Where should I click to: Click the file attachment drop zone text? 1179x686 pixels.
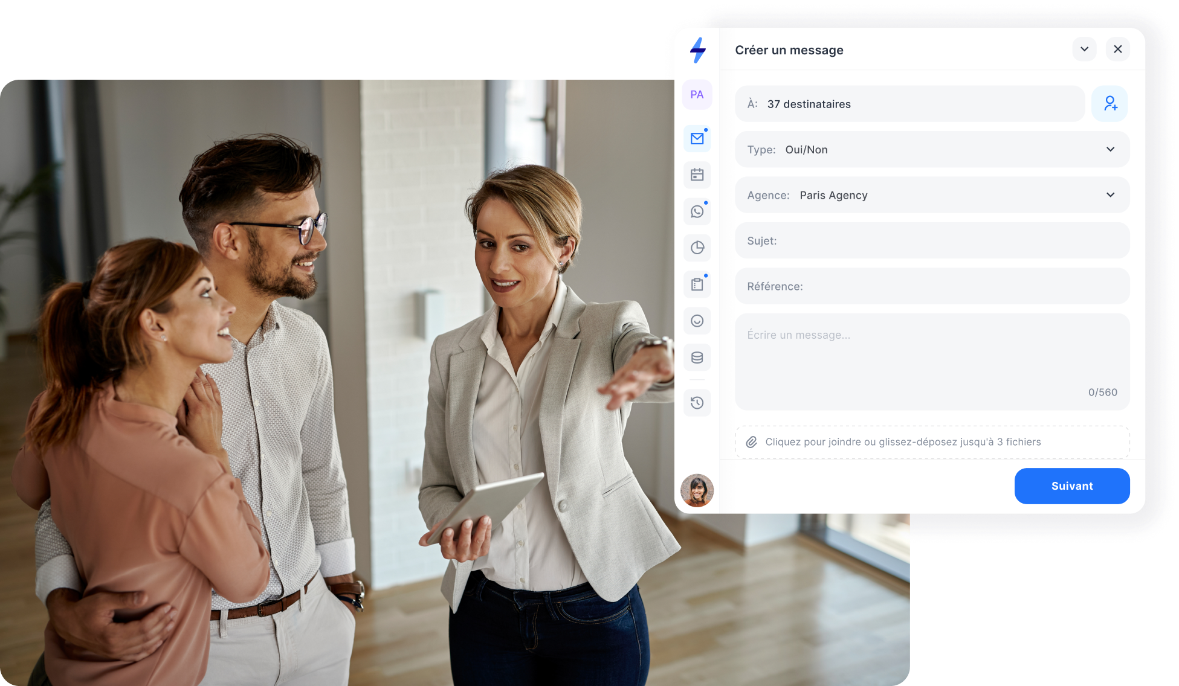[903, 442]
